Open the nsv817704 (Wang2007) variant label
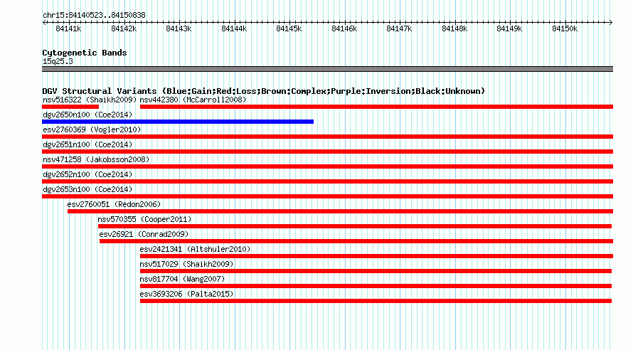Viewport: 633px width, 350px height. (x=182, y=279)
